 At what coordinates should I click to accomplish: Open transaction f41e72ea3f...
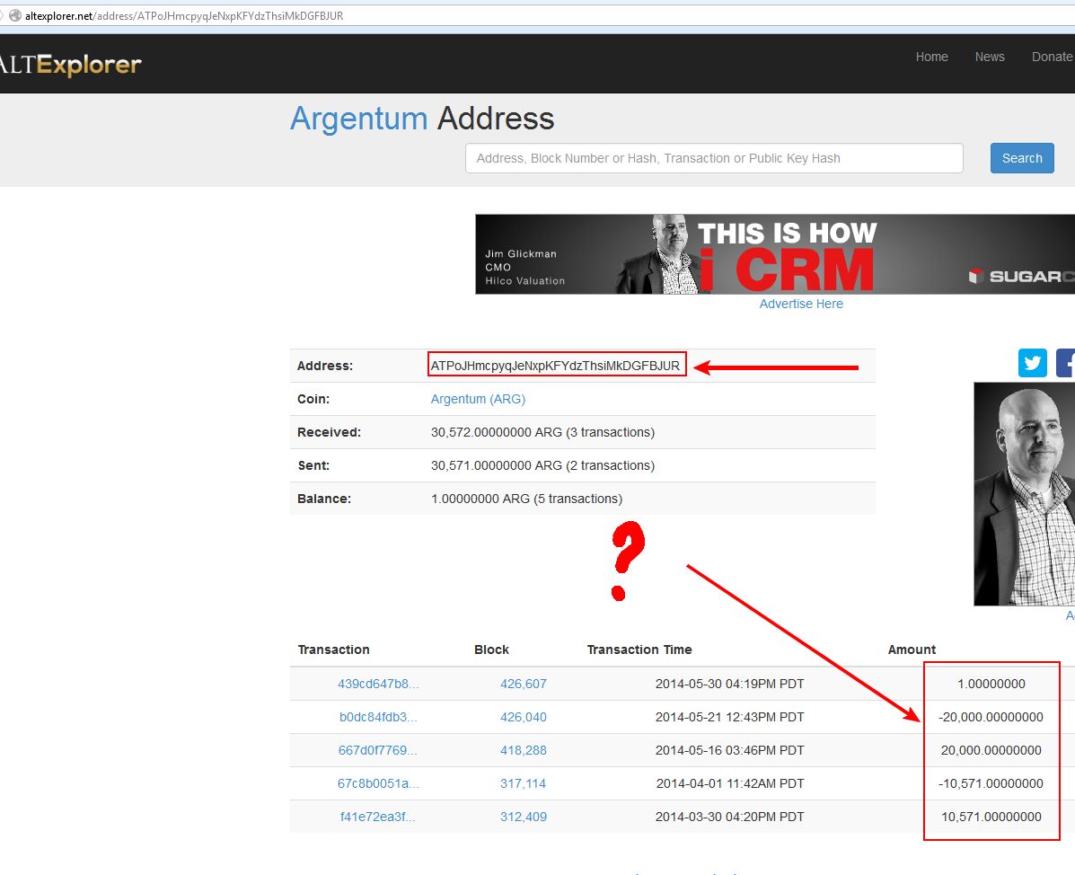(378, 817)
